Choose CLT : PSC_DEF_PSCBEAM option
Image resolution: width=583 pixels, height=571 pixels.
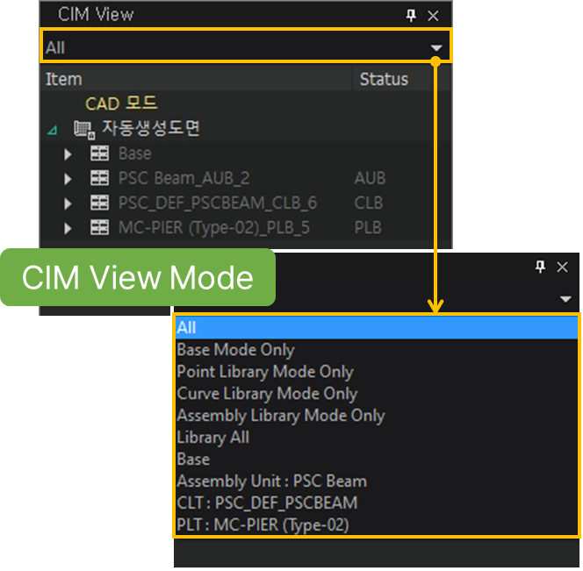[x=377, y=503]
